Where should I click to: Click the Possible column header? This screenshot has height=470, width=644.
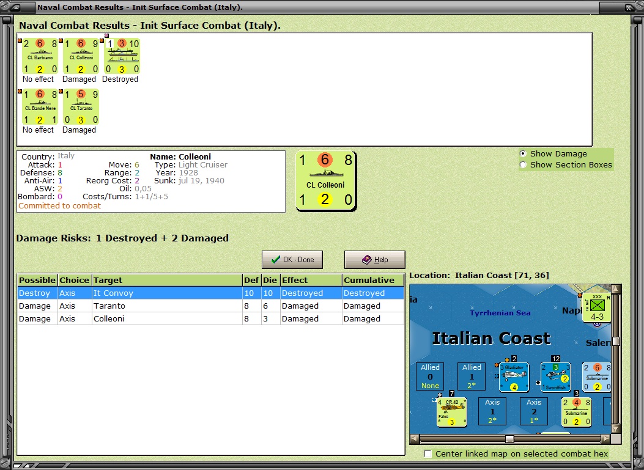(x=37, y=280)
